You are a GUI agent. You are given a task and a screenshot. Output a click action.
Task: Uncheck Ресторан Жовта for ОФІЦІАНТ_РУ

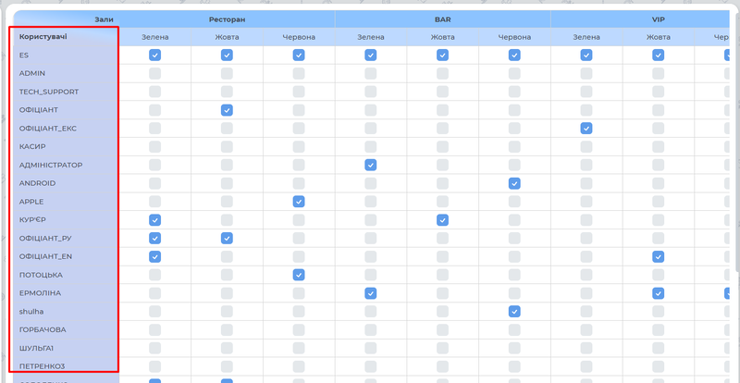227,239
